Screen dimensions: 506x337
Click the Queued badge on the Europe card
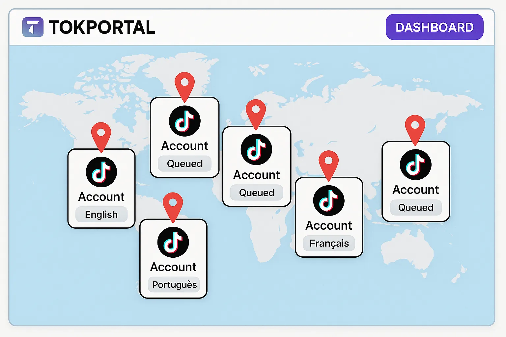(257, 193)
